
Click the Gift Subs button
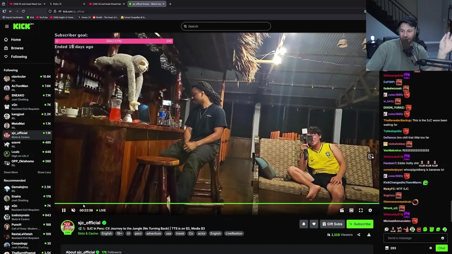[x=332, y=224]
